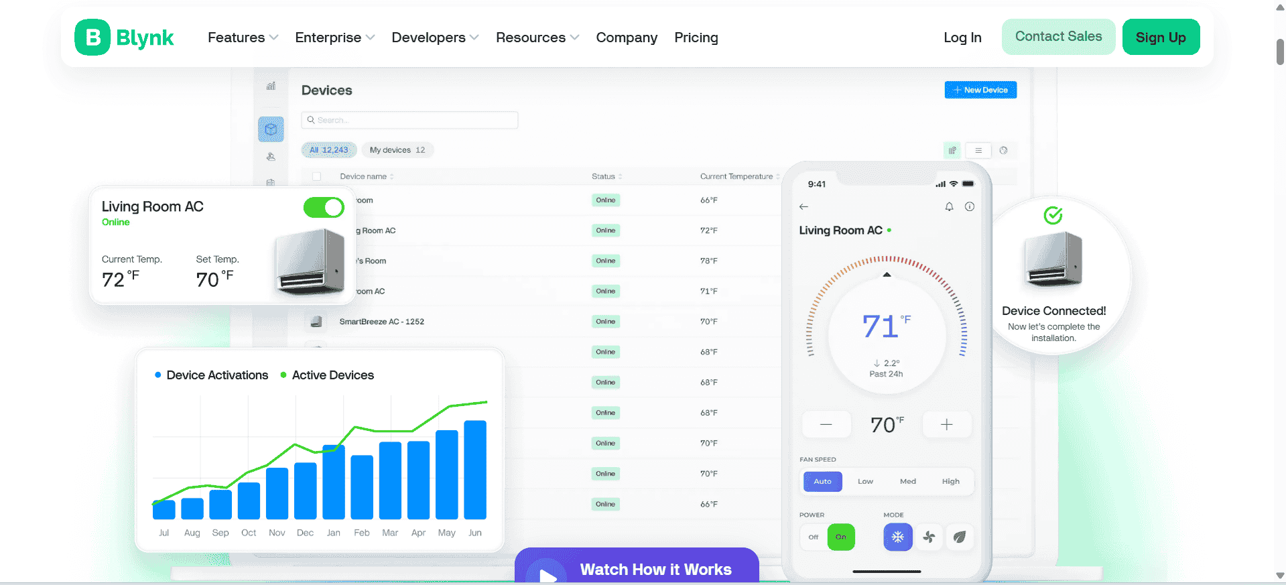This screenshot has height=585, width=1286.
Task: Select the fan mode icon
Action: [929, 537]
